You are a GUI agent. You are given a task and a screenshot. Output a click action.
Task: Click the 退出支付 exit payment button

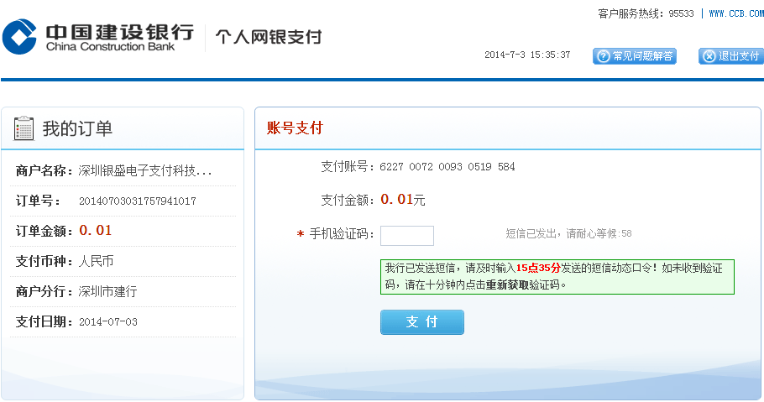pos(731,56)
